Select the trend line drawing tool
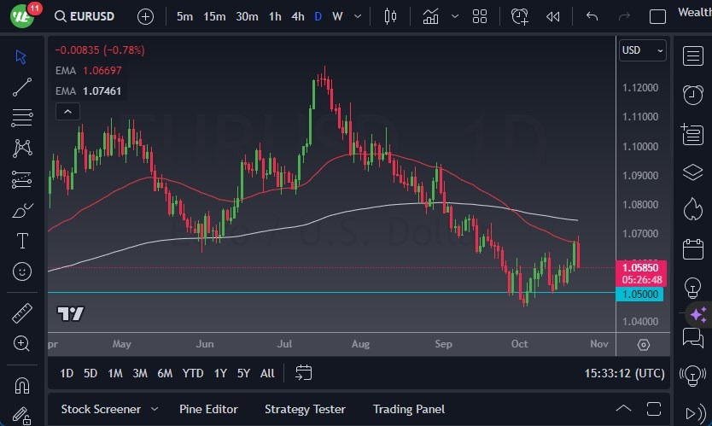 (22, 87)
